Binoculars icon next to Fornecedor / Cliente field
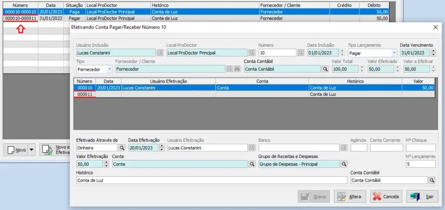 pyautogui.click(x=237, y=69)
